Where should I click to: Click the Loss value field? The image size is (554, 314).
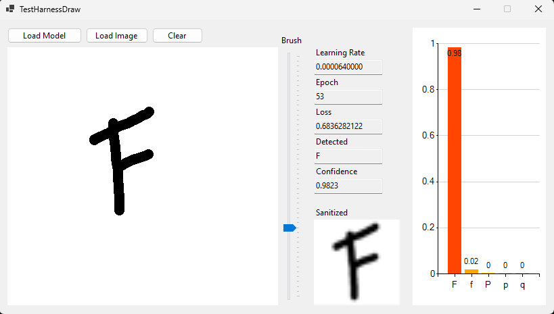[x=348, y=126]
